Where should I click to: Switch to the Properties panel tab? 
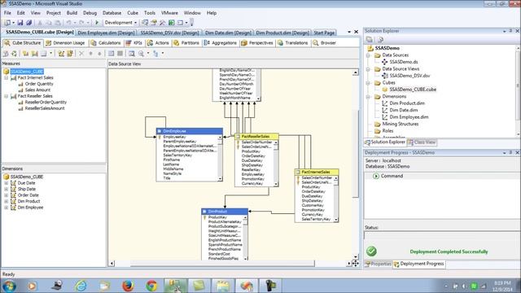[x=378, y=264]
